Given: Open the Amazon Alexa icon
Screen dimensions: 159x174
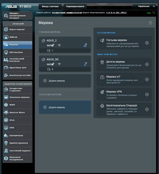Looking at the screenshot, I should (6, 113).
